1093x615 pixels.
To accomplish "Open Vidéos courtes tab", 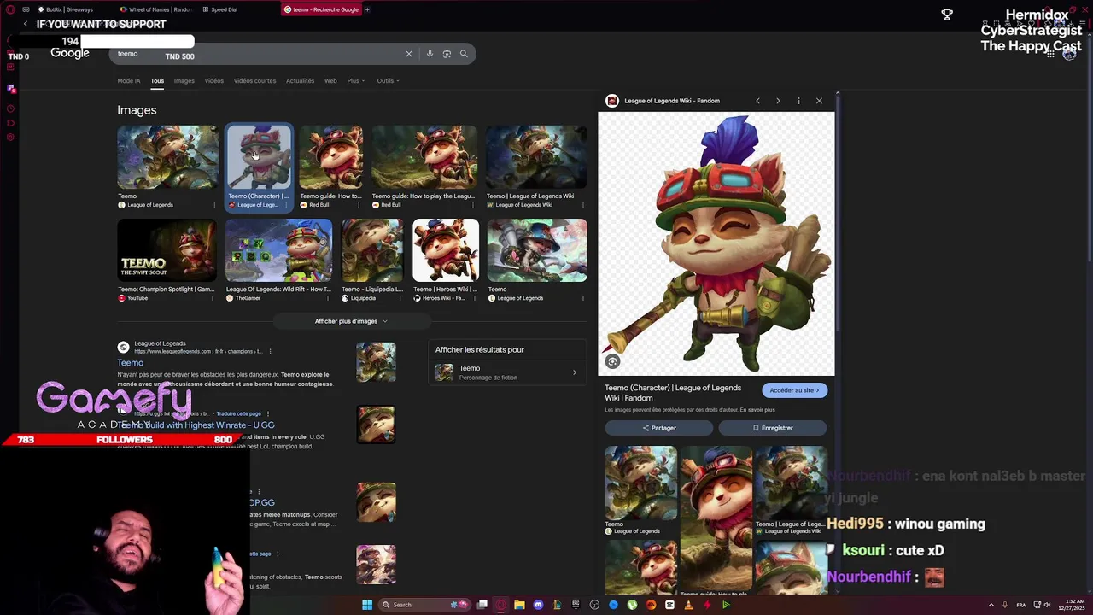I will [254, 81].
